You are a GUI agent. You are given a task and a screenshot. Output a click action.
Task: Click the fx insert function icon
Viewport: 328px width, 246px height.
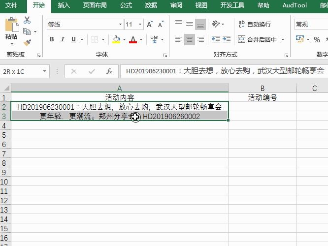click(x=109, y=71)
